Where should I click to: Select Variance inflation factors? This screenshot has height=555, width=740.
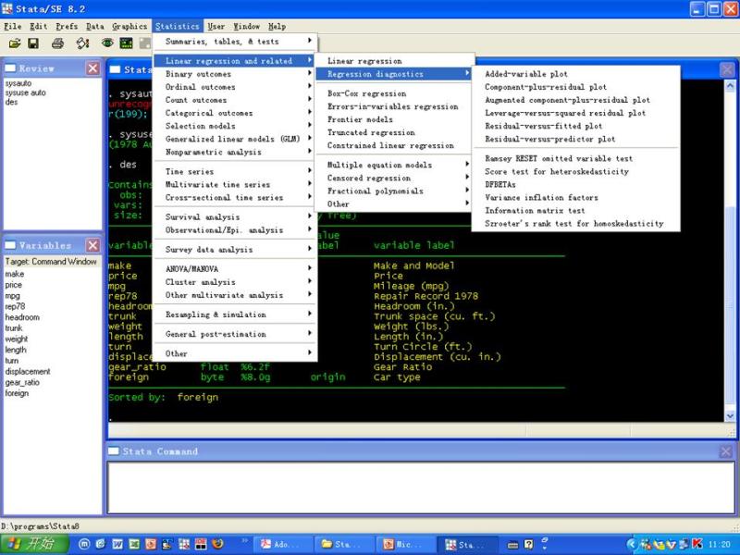575,198
